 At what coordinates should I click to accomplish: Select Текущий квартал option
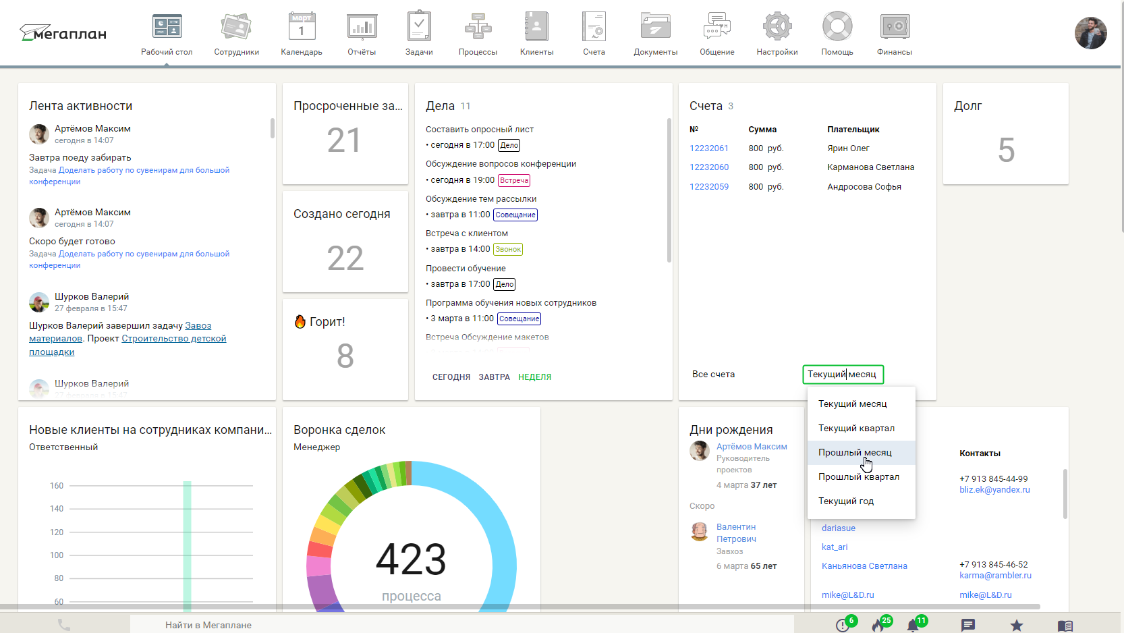[x=861, y=428]
